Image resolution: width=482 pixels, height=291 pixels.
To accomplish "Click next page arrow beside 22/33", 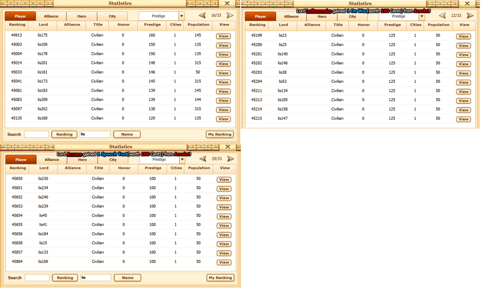I will click(470, 16).
